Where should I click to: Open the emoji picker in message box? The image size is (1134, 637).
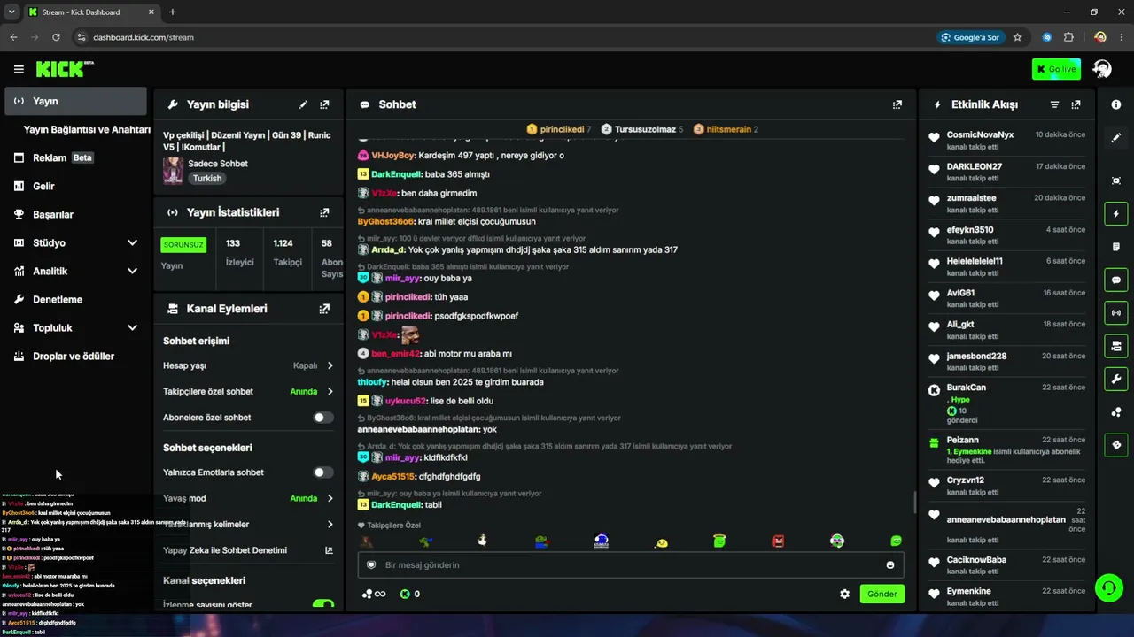[890, 565]
